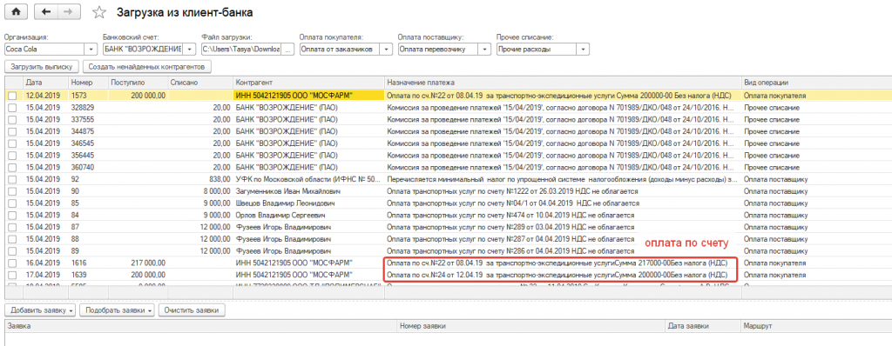Image resolution: width=892 pixels, height=346 pixels.
Task: Open file browse ellipsis button
Action: [288, 50]
